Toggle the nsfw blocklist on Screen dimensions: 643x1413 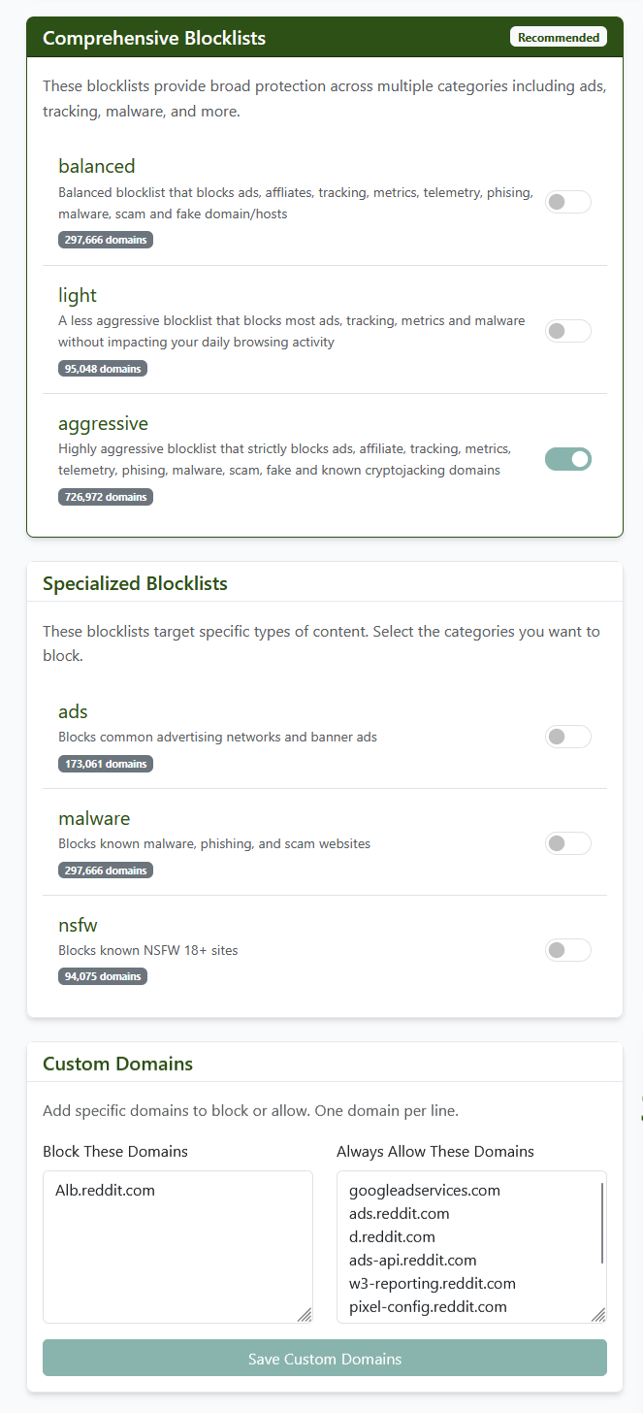point(567,949)
